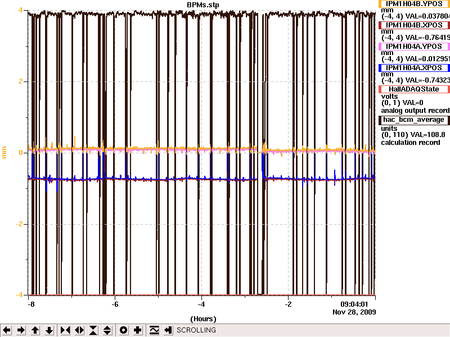Click the pan right arrow button
Image resolution: width=450 pixels, height=337 pixels.
coord(21,330)
